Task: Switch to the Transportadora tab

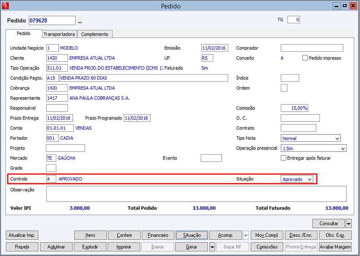Action: pos(59,34)
